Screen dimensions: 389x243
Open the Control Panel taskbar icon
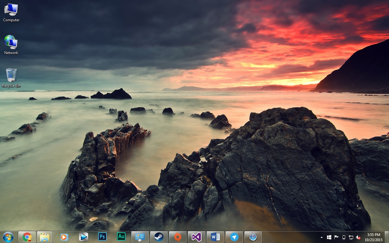[140, 237]
